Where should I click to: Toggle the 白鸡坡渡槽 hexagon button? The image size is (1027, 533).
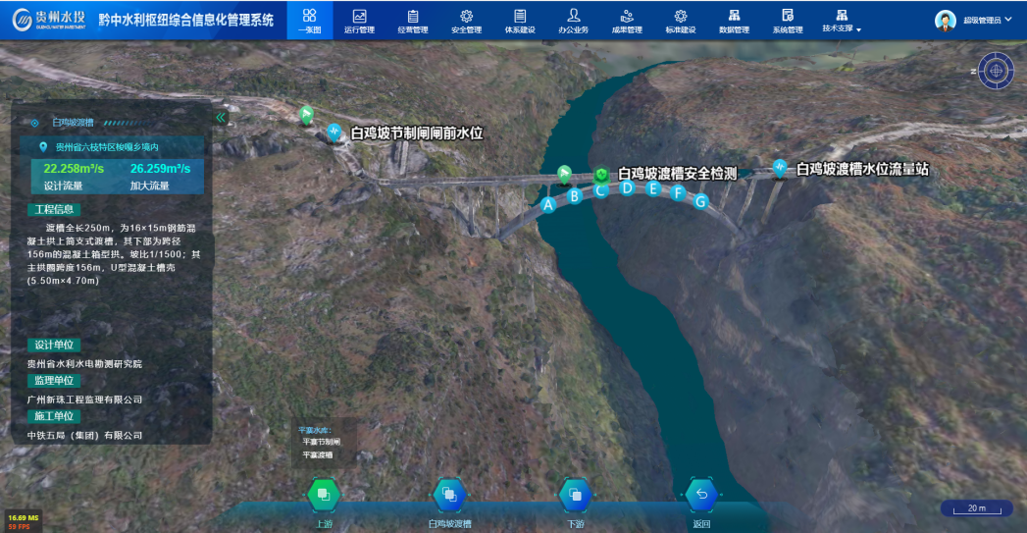[x=449, y=495]
